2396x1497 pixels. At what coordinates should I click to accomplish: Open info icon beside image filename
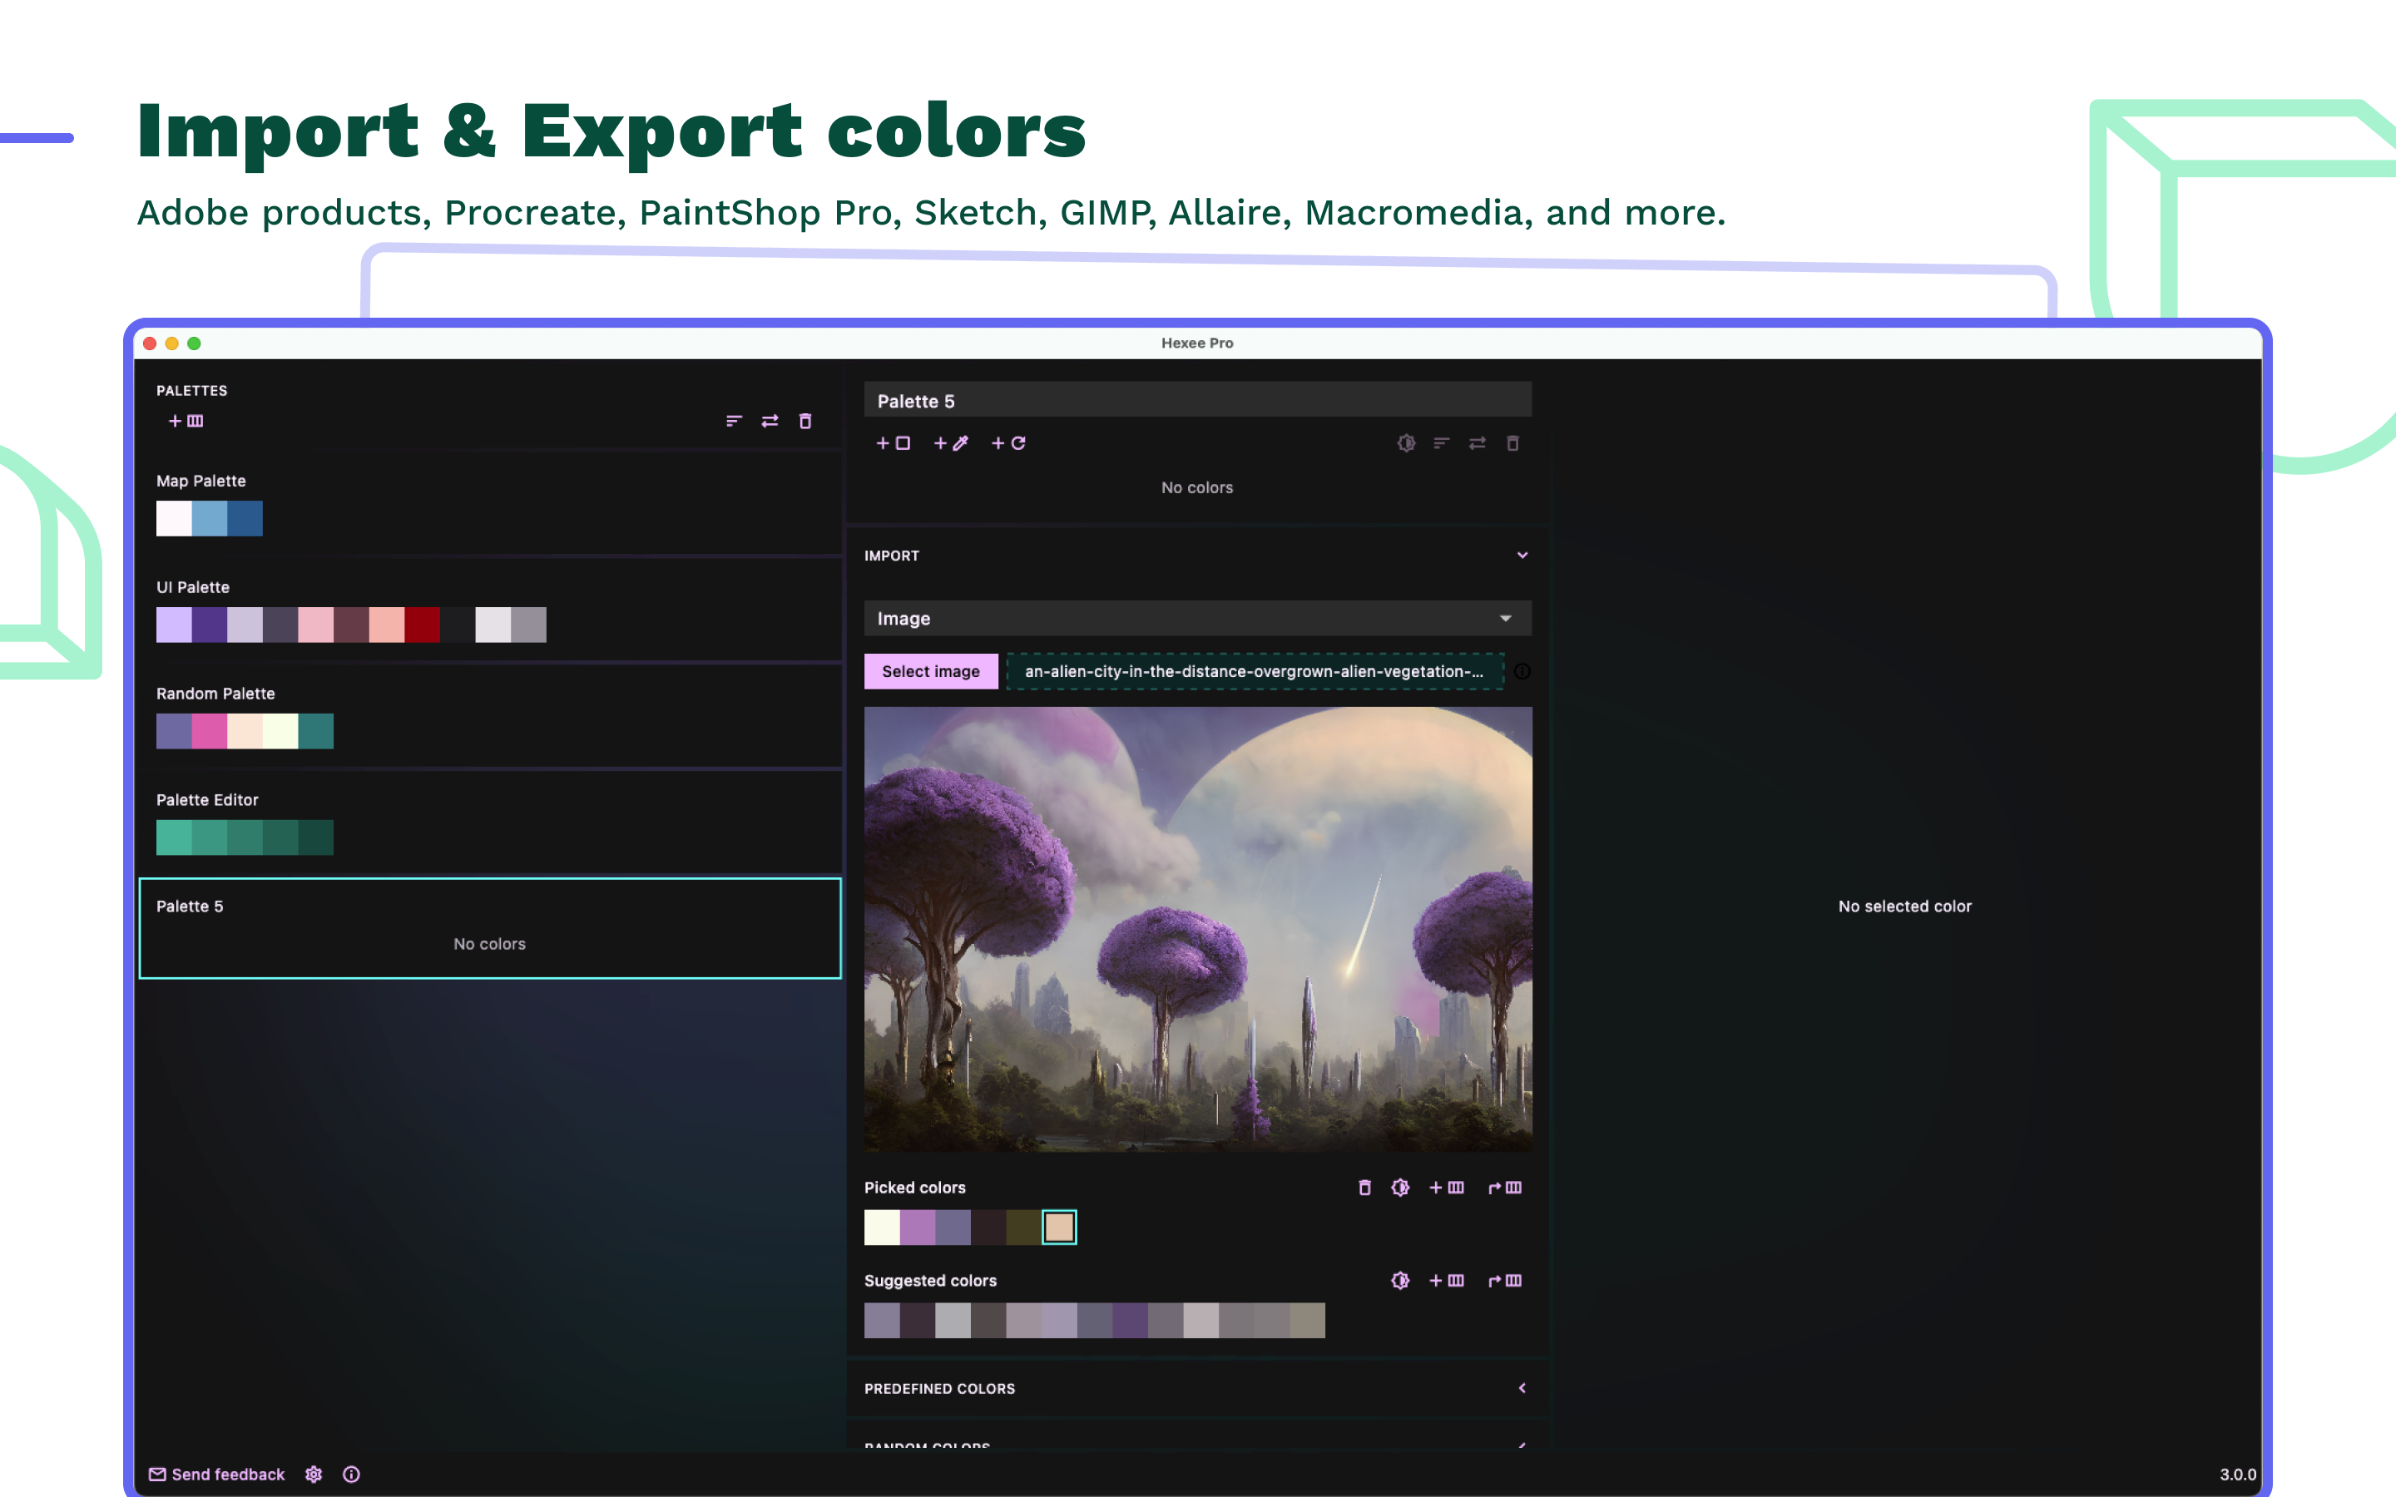point(1522,671)
